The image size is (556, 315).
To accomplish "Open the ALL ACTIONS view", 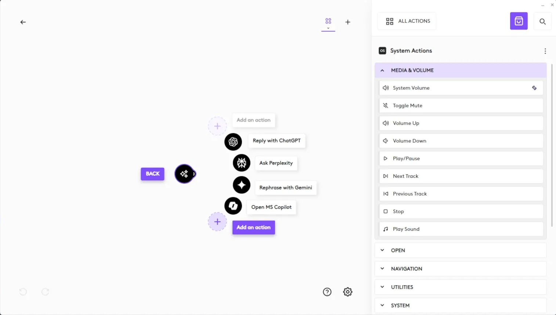I will [407, 21].
